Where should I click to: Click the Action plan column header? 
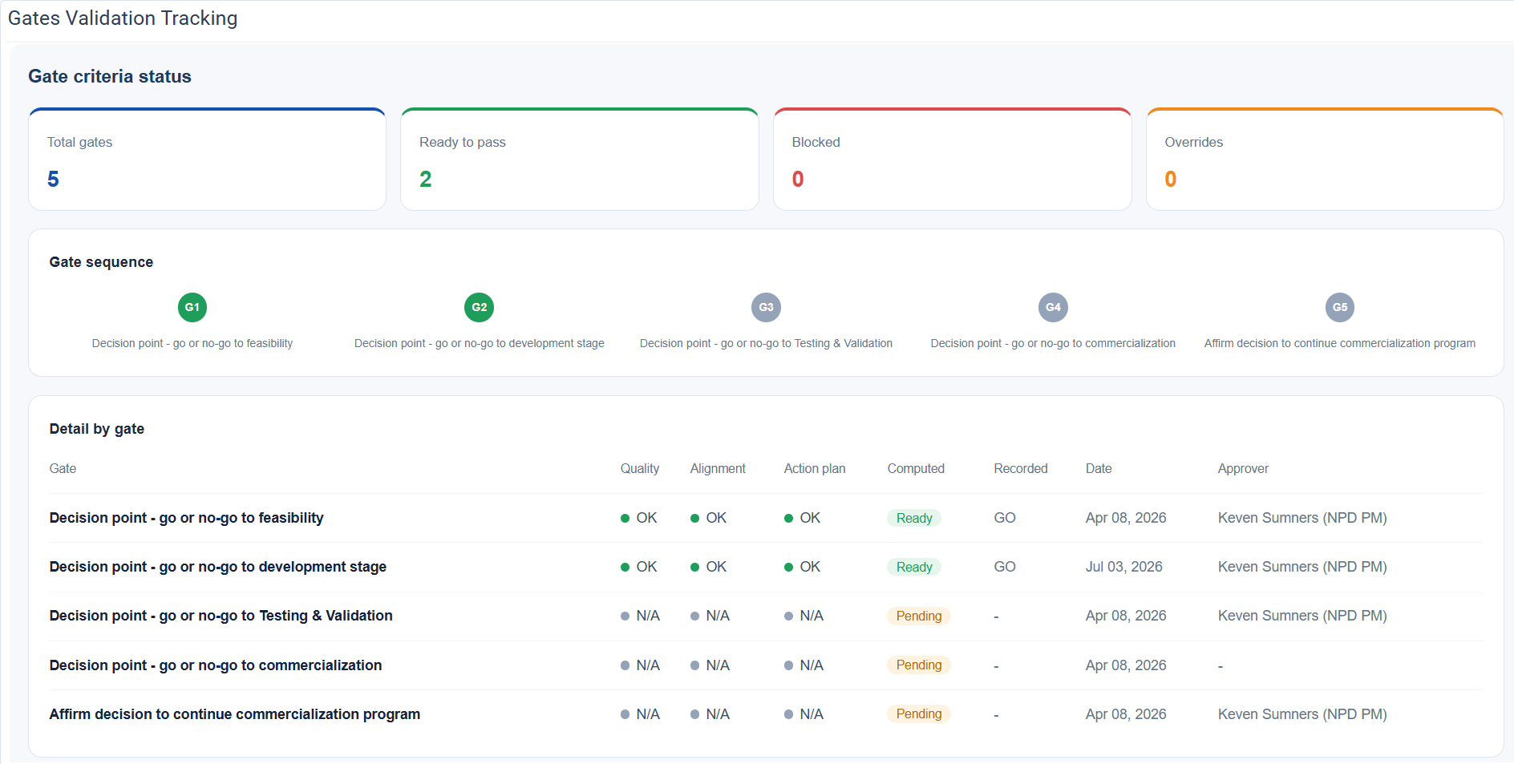815,468
